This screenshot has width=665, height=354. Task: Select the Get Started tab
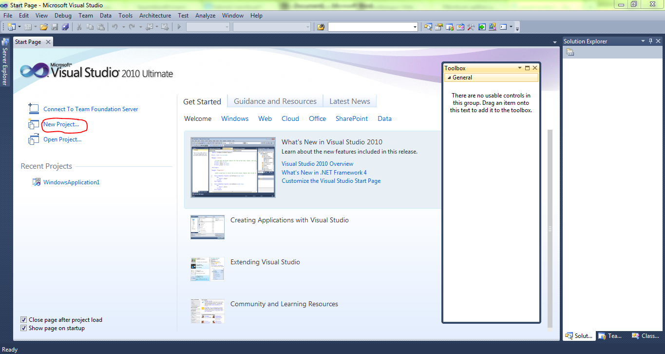tap(202, 101)
